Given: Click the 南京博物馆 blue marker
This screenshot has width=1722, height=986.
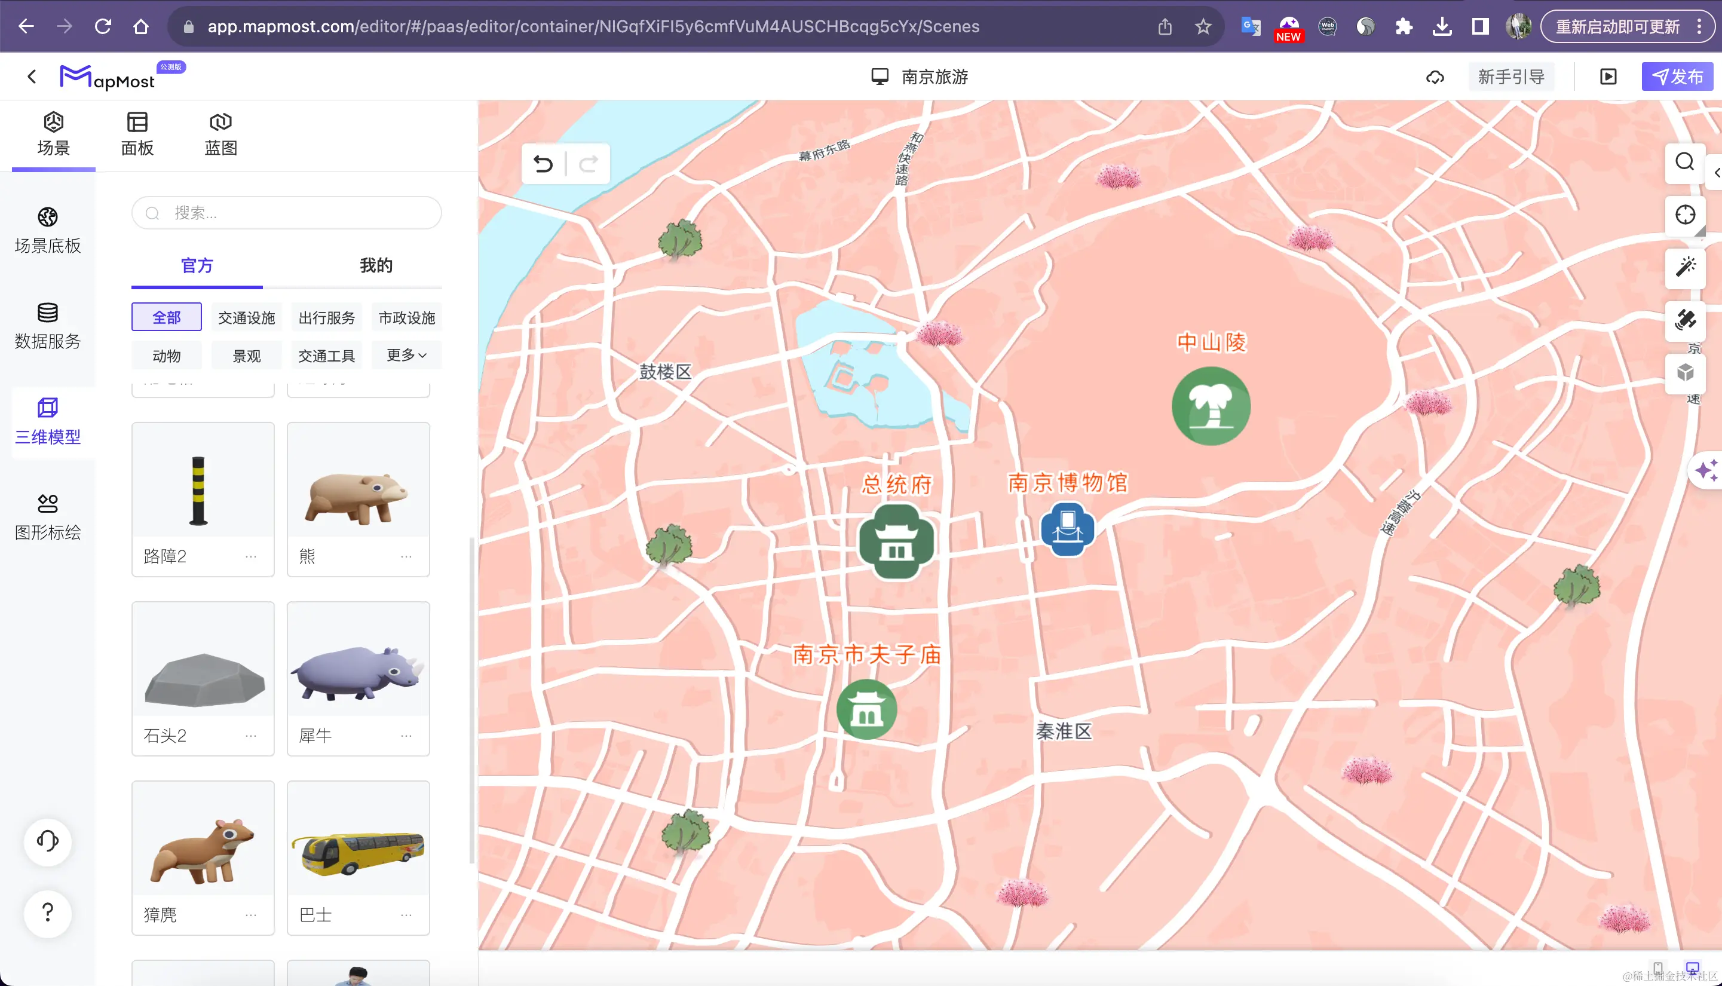Looking at the screenshot, I should pos(1068,529).
